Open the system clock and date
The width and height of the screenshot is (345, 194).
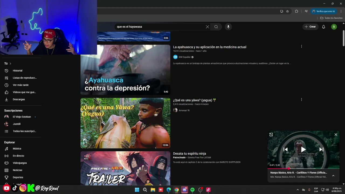[336, 190]
